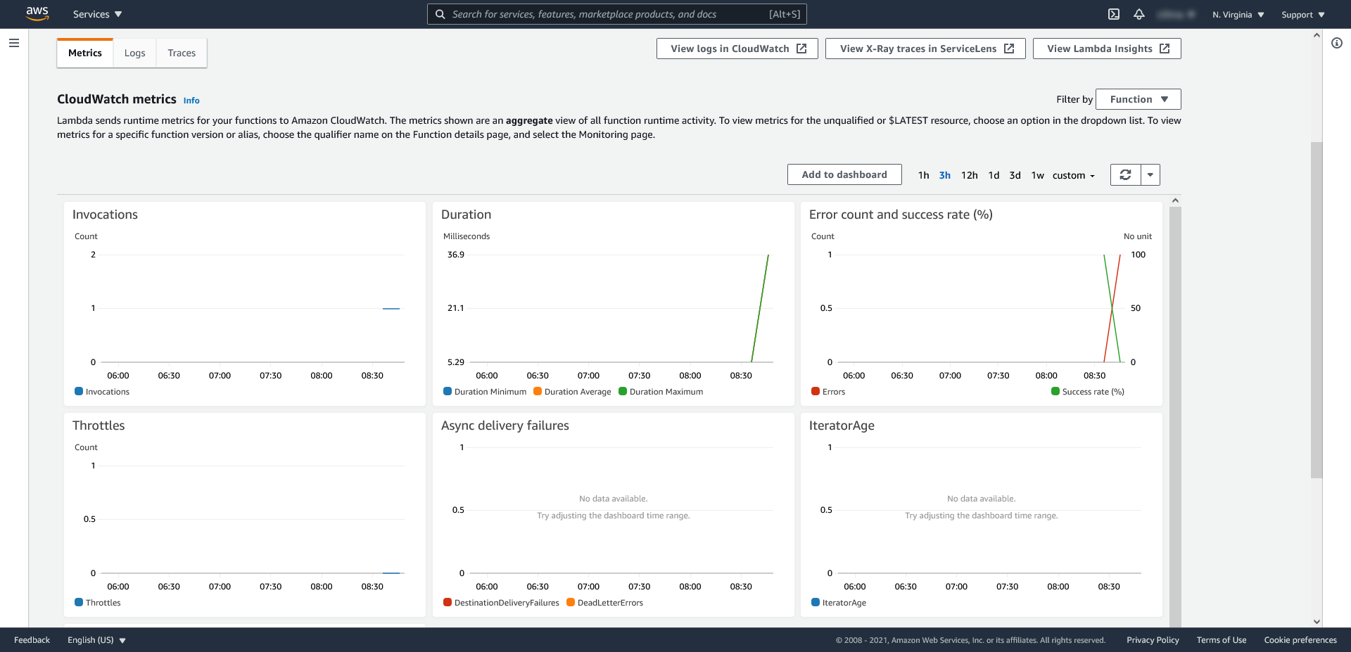Screen dimensions: 1351x652
Task: Click Add to dashboard button
Action: coord(844,174)
